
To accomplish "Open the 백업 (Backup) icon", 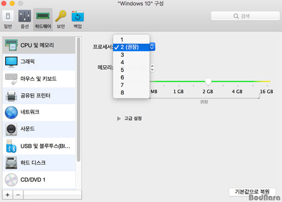I will click(78, 20).
